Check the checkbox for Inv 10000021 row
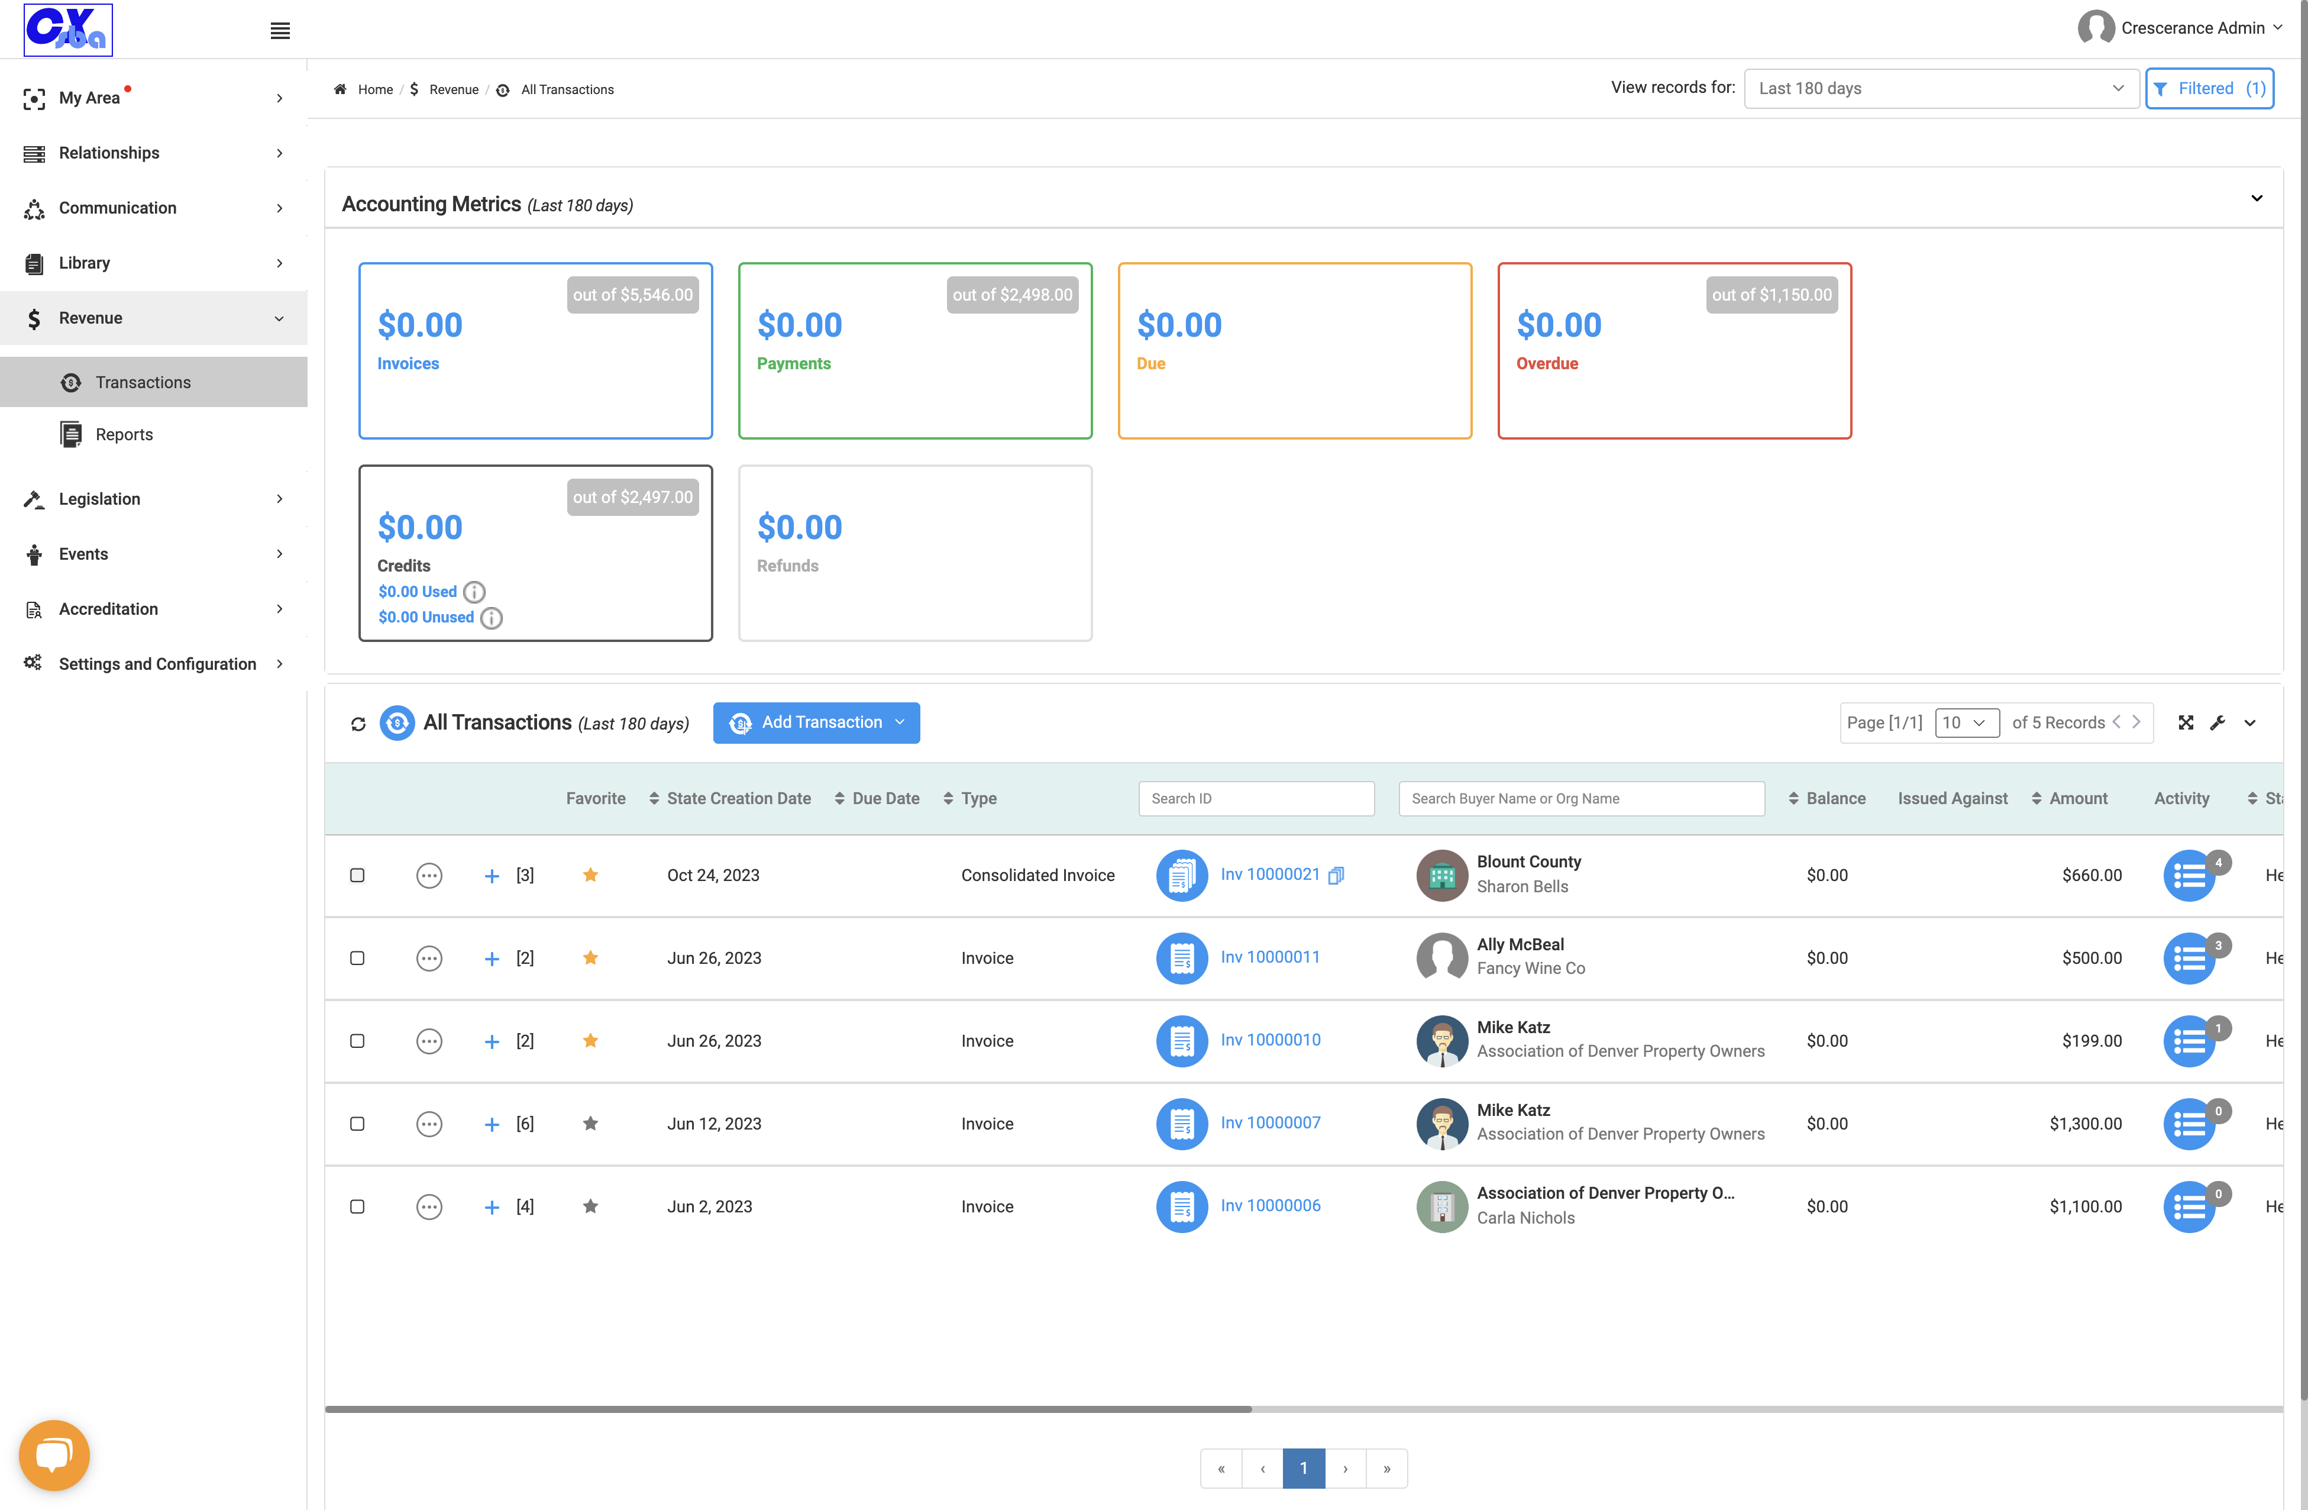2308x1510 pixels. click(x=357, y=876)
